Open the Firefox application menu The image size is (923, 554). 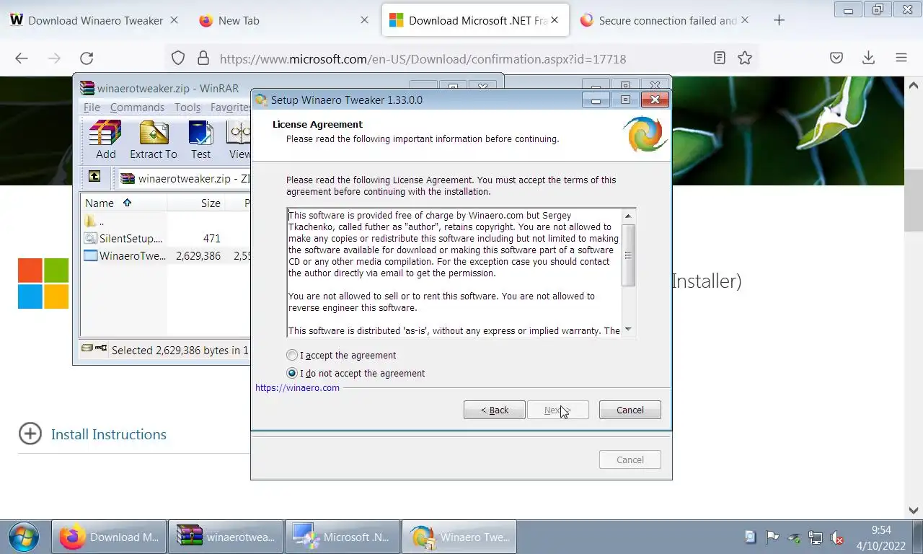[x=901, y=58]
